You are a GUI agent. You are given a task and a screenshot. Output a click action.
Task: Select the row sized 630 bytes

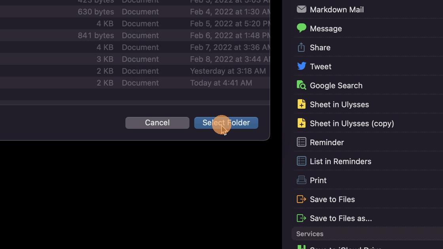135,11
